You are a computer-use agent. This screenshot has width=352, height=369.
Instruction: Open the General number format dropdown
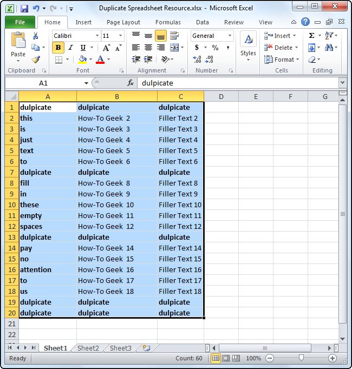[230, 36]
